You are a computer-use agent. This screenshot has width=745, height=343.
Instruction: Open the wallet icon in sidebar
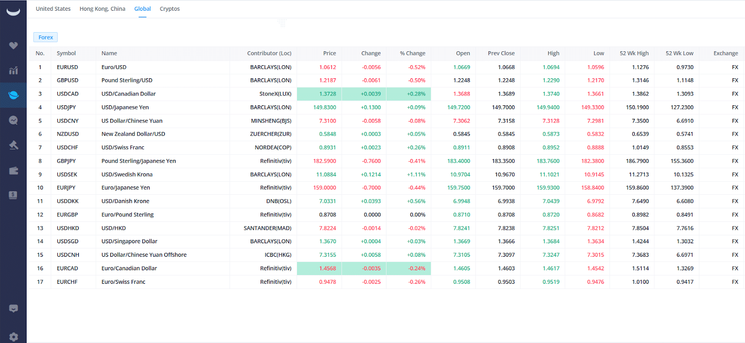pos(14,171)
